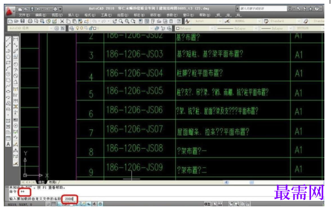Toggle Quick Properties in the status bar
Viewport: 334px width, 209px height.
100,204
